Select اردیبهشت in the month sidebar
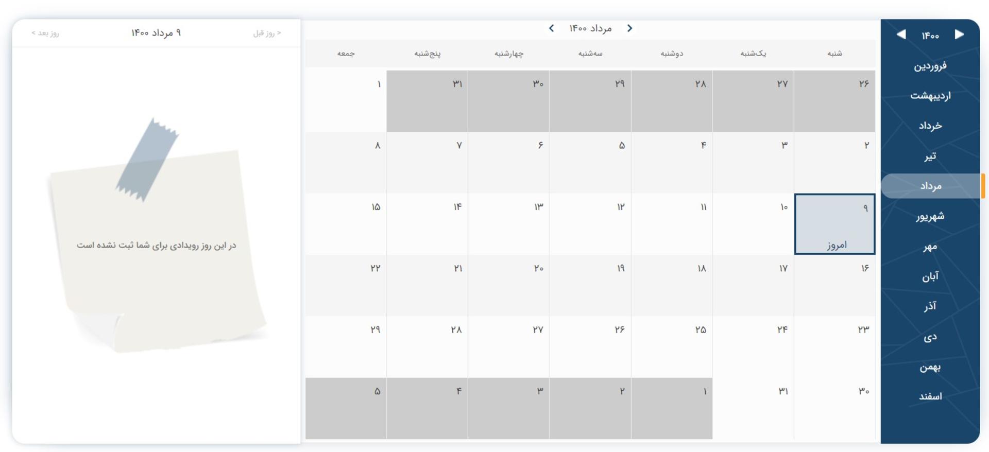989x452 pixels. [930, 96]
